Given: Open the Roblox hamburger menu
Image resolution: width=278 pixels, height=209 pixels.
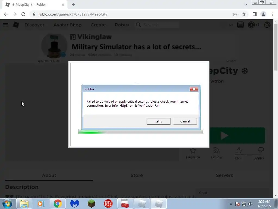Looking at the screenshot, I should click(5, 25).
